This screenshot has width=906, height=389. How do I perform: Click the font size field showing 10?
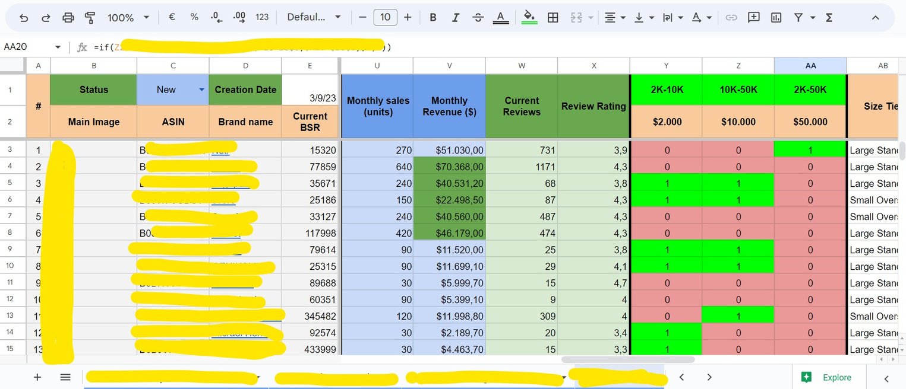coord(385,17)
